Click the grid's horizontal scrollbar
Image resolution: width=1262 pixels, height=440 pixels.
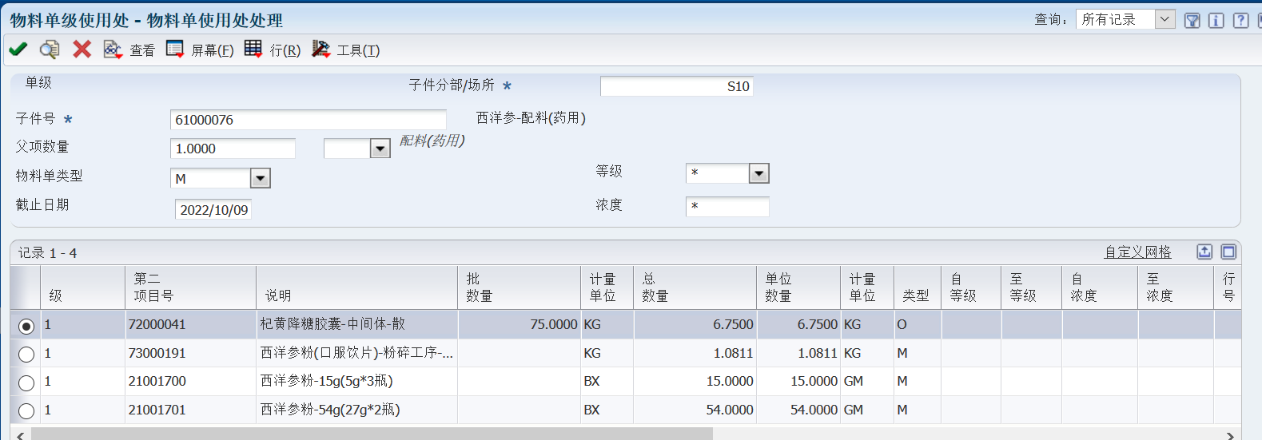click(372, 434)
